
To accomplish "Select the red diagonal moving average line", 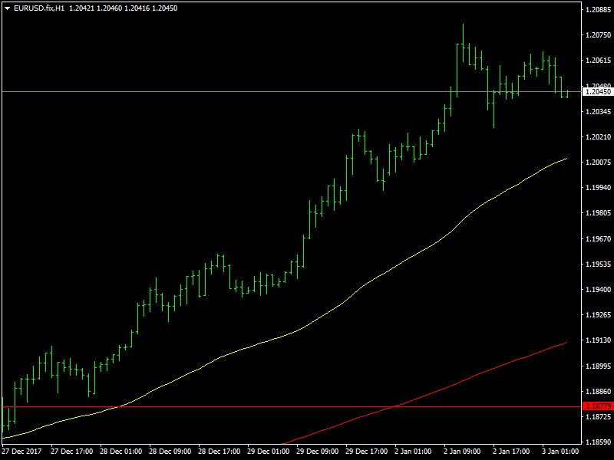I will coord(424,395).
